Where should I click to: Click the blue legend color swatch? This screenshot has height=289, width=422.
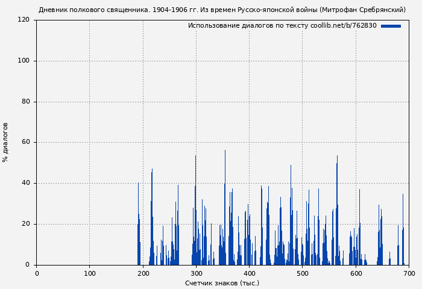(391, 26)
